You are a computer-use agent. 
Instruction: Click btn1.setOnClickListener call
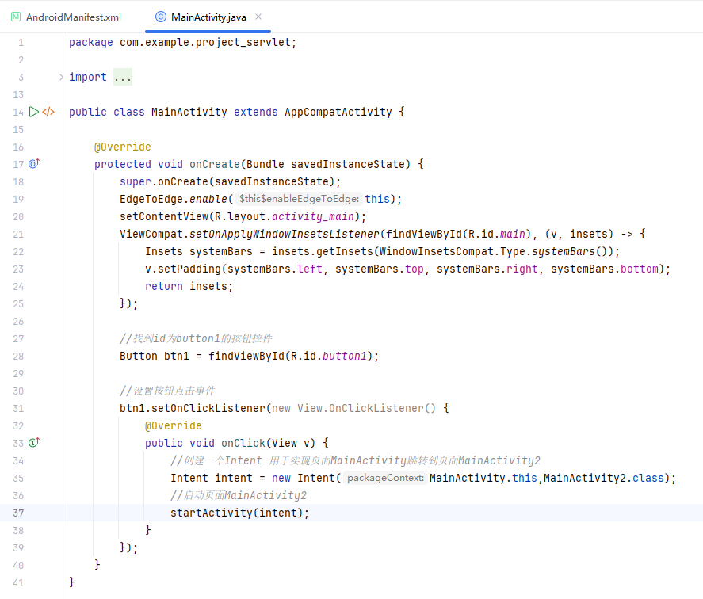coord(193,408)
